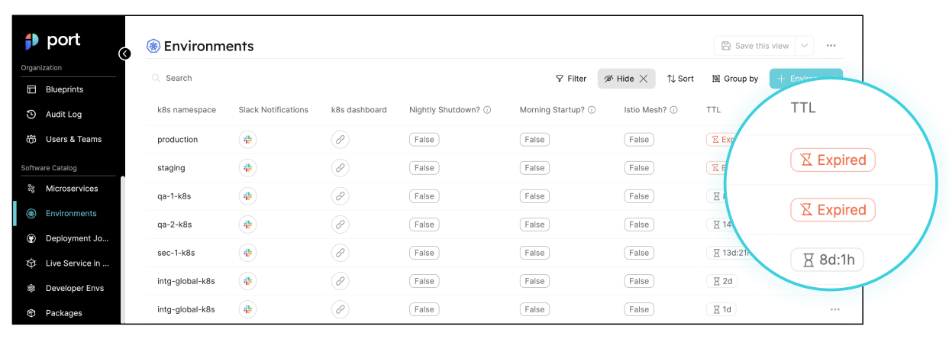Click the Packages box icon
949x349 pixels.
click(x=31, y=313)
